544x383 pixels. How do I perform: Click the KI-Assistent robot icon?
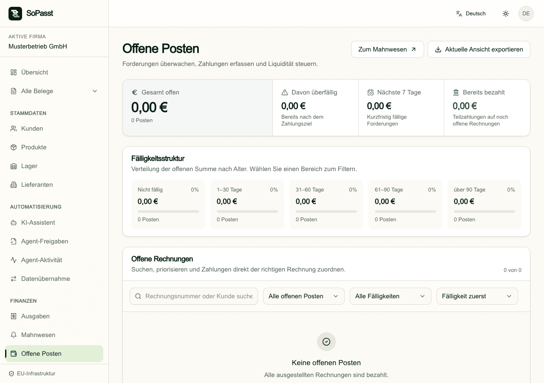tap(14, 223)
